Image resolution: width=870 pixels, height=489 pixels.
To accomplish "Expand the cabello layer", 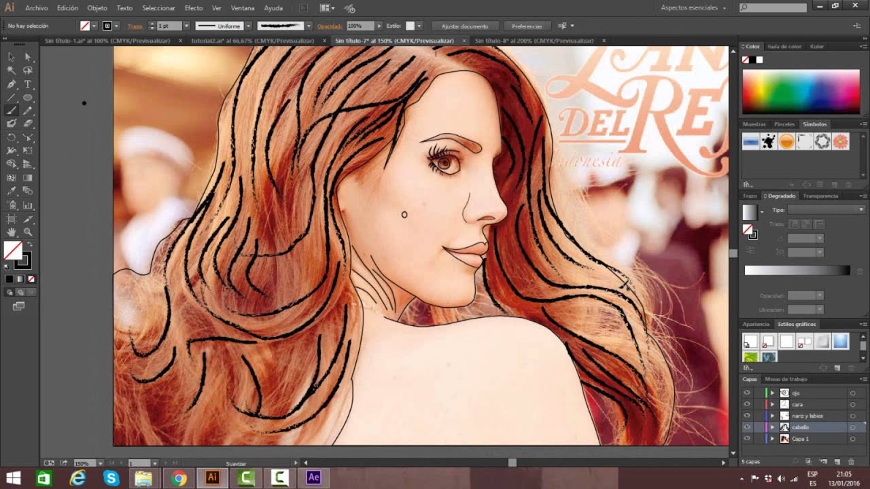I will pos(772,427).
